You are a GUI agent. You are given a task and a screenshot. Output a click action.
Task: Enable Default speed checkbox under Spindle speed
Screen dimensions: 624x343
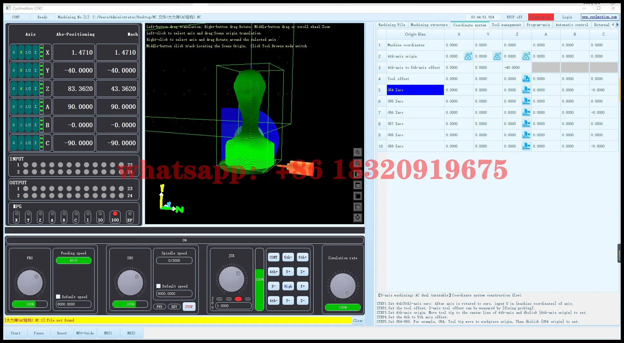[159, 286]
